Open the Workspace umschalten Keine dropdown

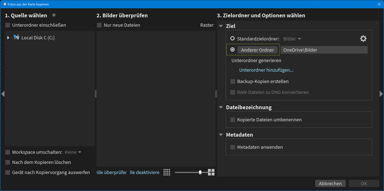(73, 152)
